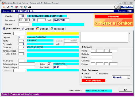
Task: Click the notes scrollbar down arrow
Action: tap(130, 41)
